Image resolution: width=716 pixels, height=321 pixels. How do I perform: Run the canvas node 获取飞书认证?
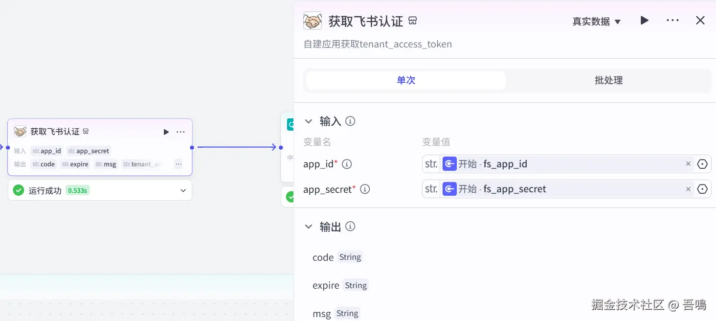(166, 132)
